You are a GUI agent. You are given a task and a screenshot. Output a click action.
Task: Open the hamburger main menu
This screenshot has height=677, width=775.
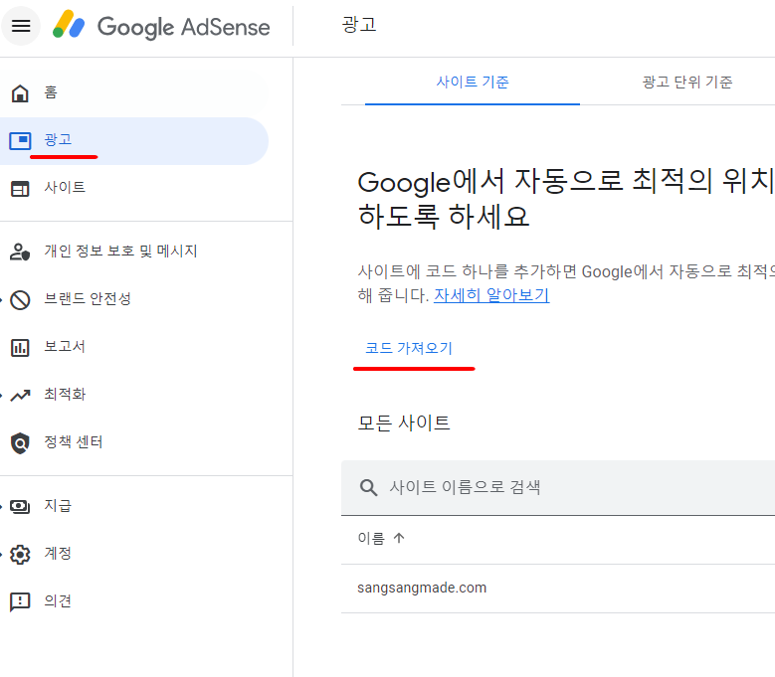pos(21,26)
